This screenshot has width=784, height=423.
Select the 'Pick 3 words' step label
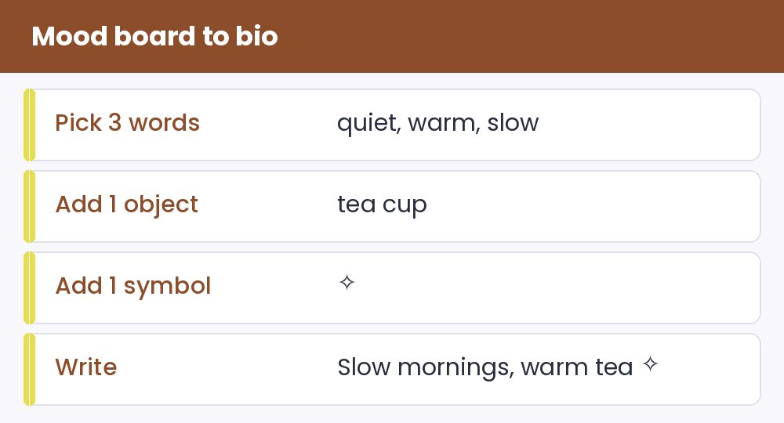click(x=128, y=123)
